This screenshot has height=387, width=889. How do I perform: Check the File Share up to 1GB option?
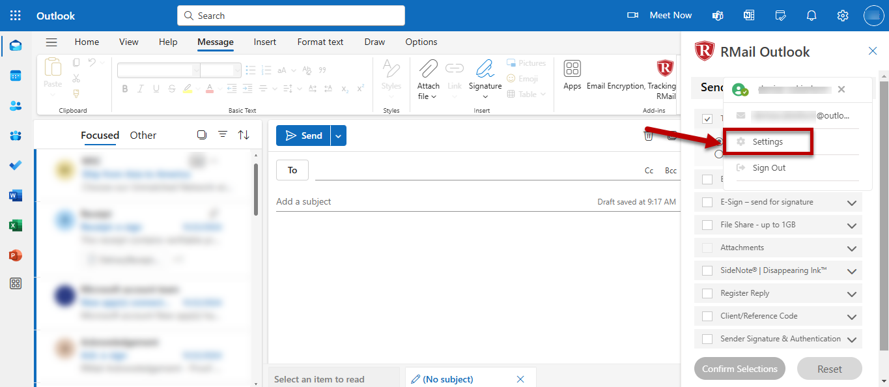707,225
